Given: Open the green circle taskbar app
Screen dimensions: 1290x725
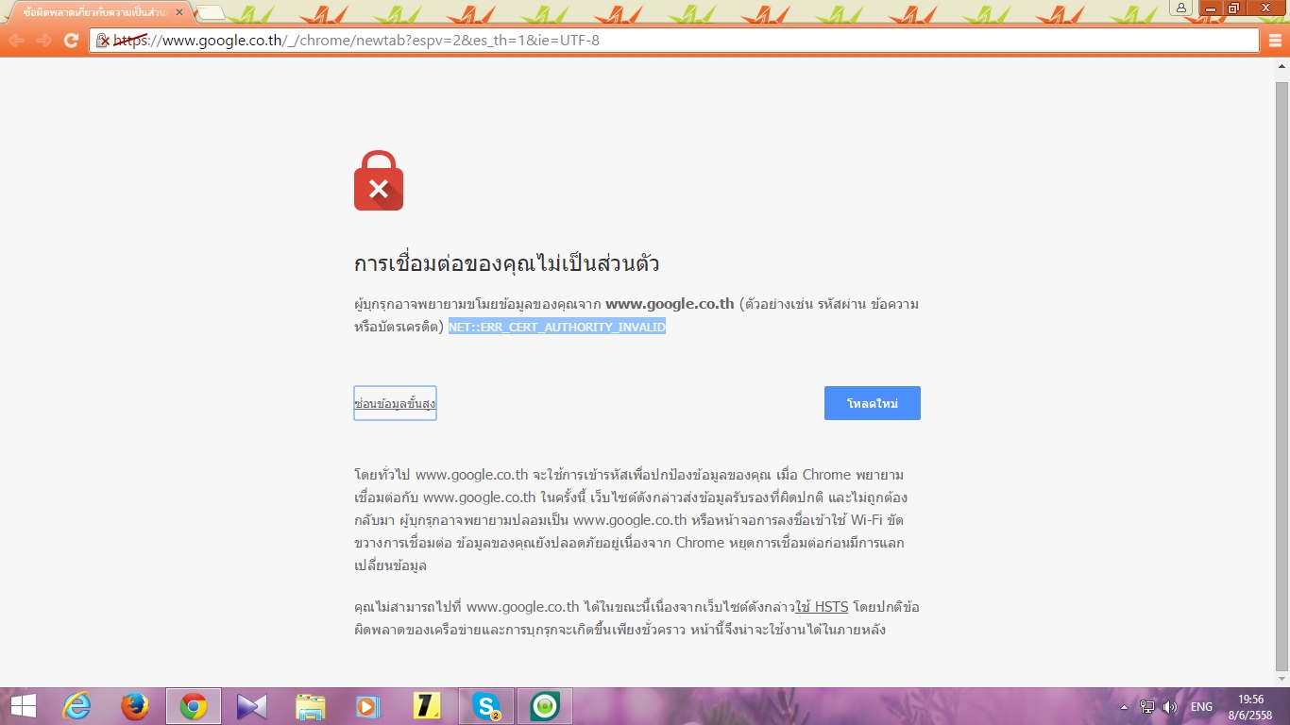Looking at the screenshot, I should (x=545, y=706).
